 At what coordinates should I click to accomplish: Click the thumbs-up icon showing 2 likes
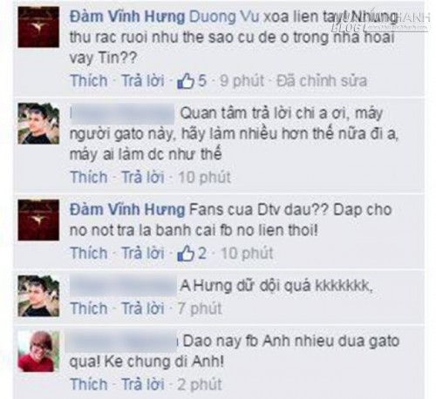186,253
